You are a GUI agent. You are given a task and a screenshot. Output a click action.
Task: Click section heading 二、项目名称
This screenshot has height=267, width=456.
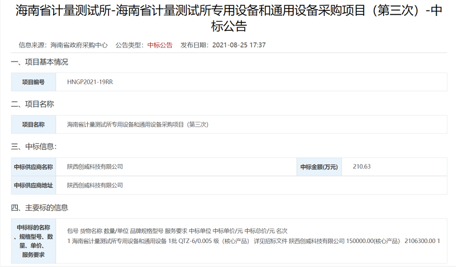click(33, 104)
